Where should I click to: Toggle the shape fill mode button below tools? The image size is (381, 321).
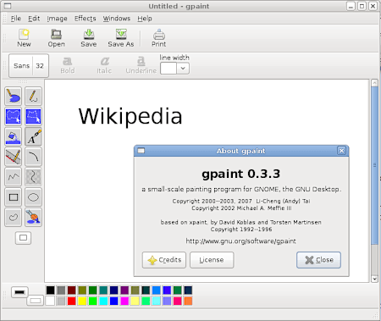[23, 238]
